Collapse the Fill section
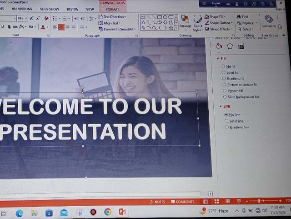 pos(218,58)
